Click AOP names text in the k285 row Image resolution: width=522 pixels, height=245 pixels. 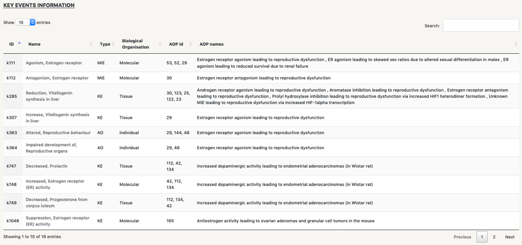[353, 96]
